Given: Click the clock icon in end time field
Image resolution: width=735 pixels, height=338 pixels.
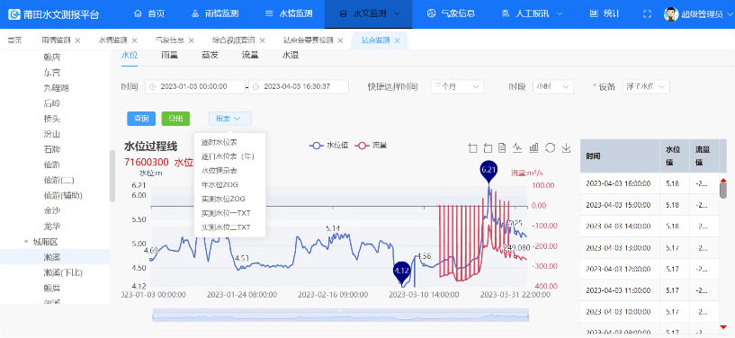Looking at the screenshot, I should click(255, 87).
